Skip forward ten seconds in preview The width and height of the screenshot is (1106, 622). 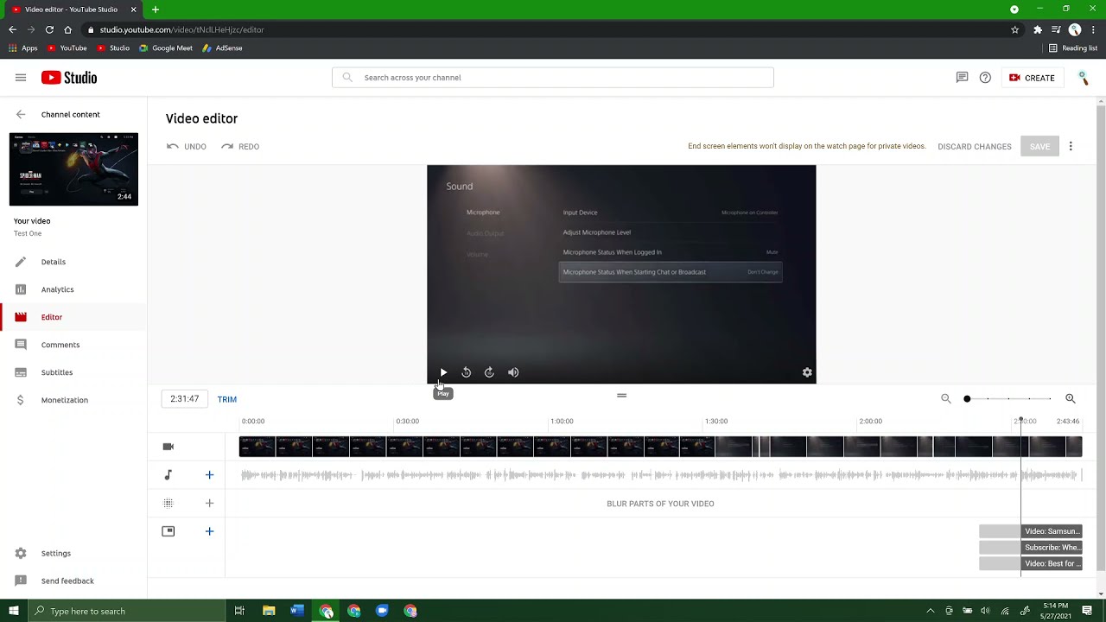pos(489,372)
